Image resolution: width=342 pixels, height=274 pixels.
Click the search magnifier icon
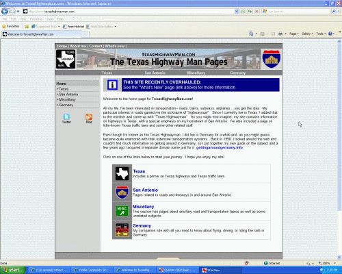(x=334, y=11)
